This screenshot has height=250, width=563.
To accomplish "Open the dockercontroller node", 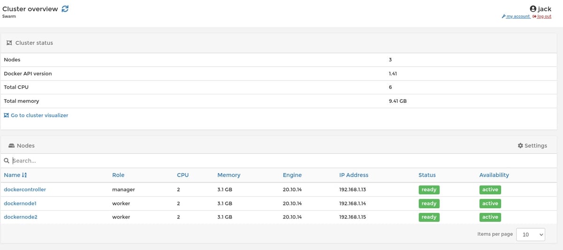I will coord(25,189).
